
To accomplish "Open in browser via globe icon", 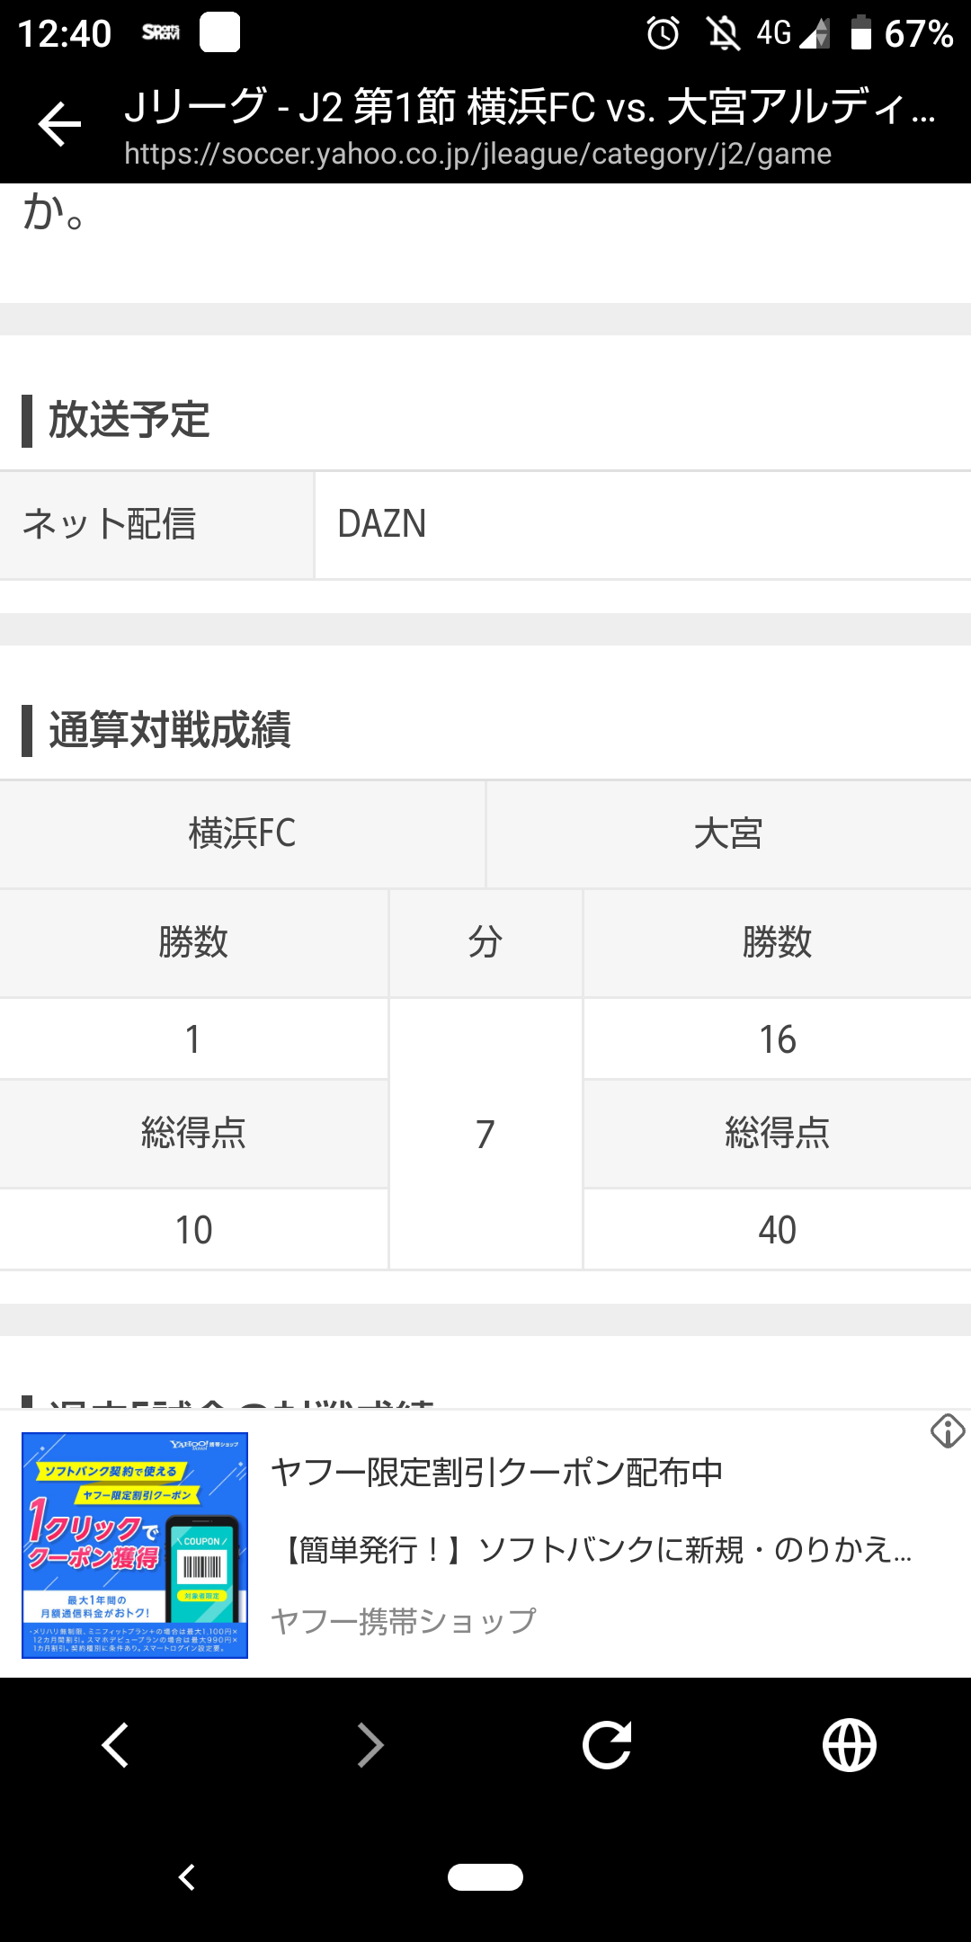I will tap(849, 1745).
